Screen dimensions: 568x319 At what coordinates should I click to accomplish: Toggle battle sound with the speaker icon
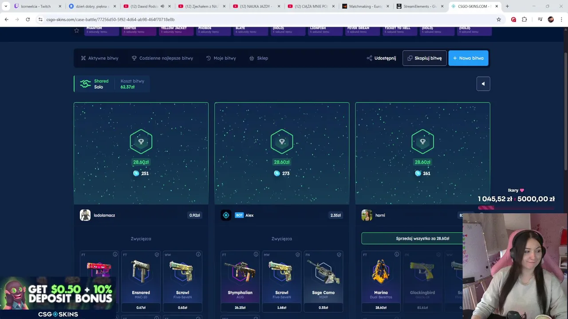point(483,84)
